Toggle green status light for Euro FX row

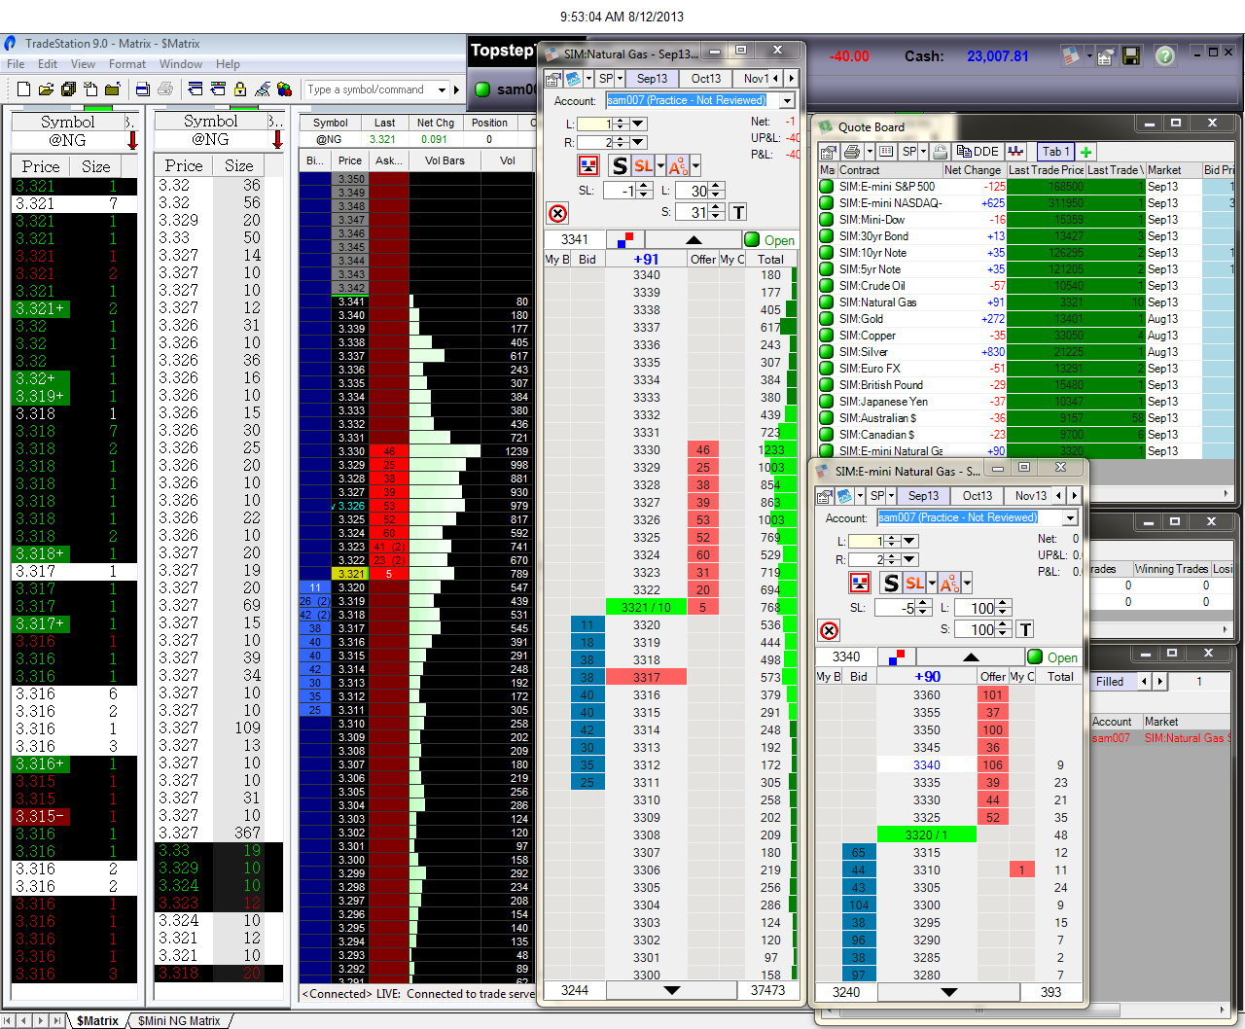(827, 369)
